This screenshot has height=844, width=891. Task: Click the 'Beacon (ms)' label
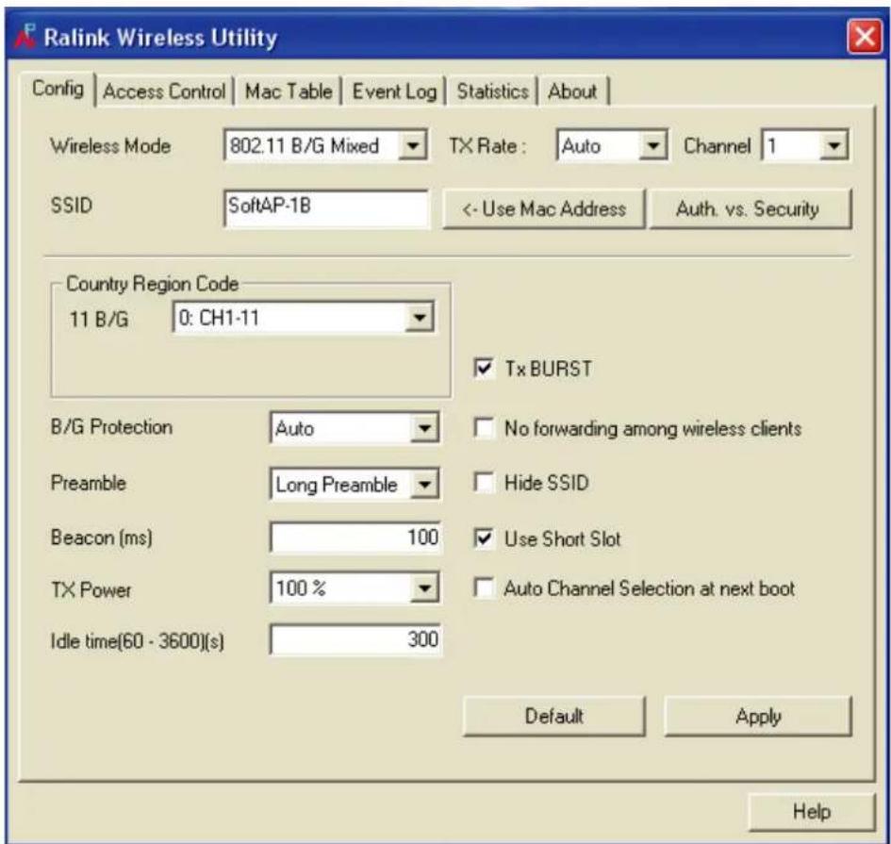(102, 538)
